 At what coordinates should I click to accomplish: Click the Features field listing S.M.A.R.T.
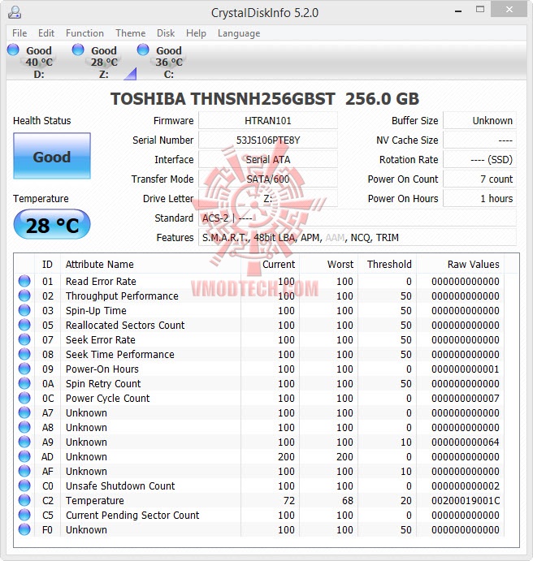(357, 237)
